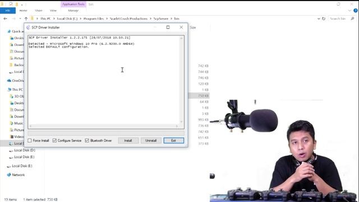
Task: Click the Network icon in sidebar
Action: point(9,175)
